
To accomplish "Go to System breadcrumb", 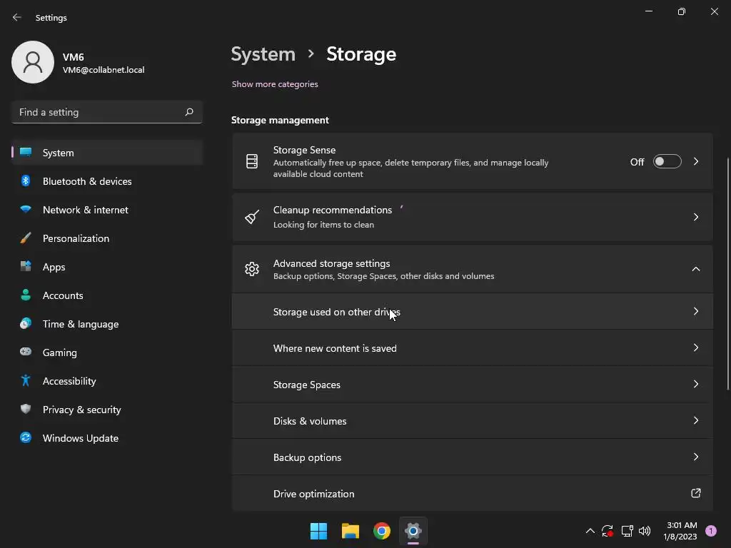I will point(263,54).
